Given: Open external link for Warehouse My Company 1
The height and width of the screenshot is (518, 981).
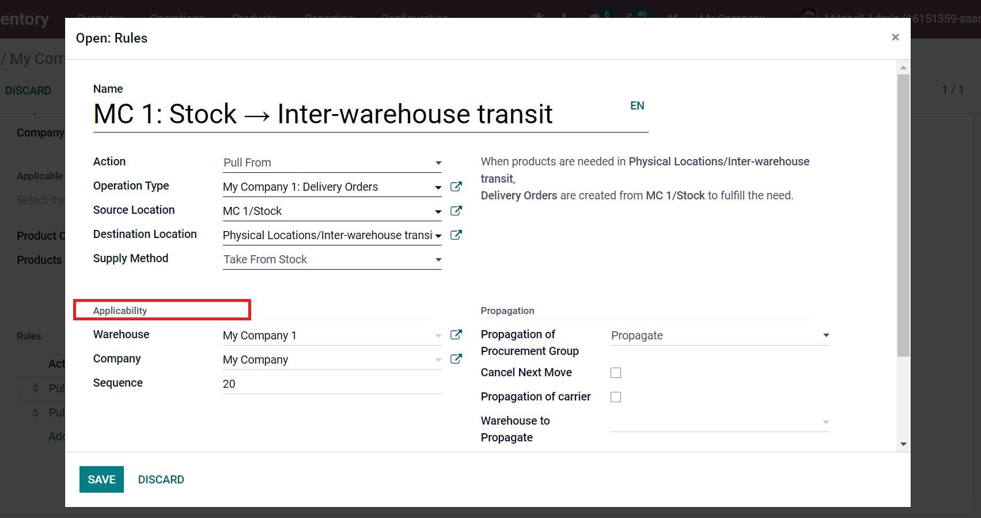Looking at the screenshot, I should [x=456, y=335].
